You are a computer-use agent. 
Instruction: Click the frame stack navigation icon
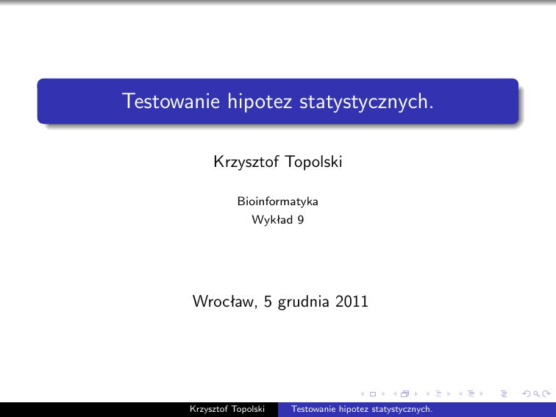click(x=404, y=394)
